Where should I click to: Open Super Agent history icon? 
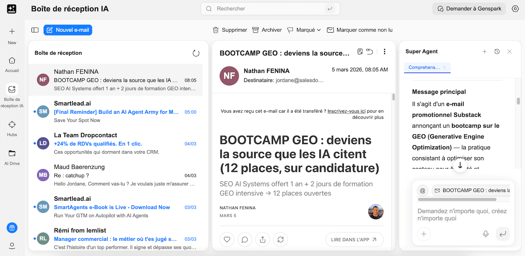(497, 52)
